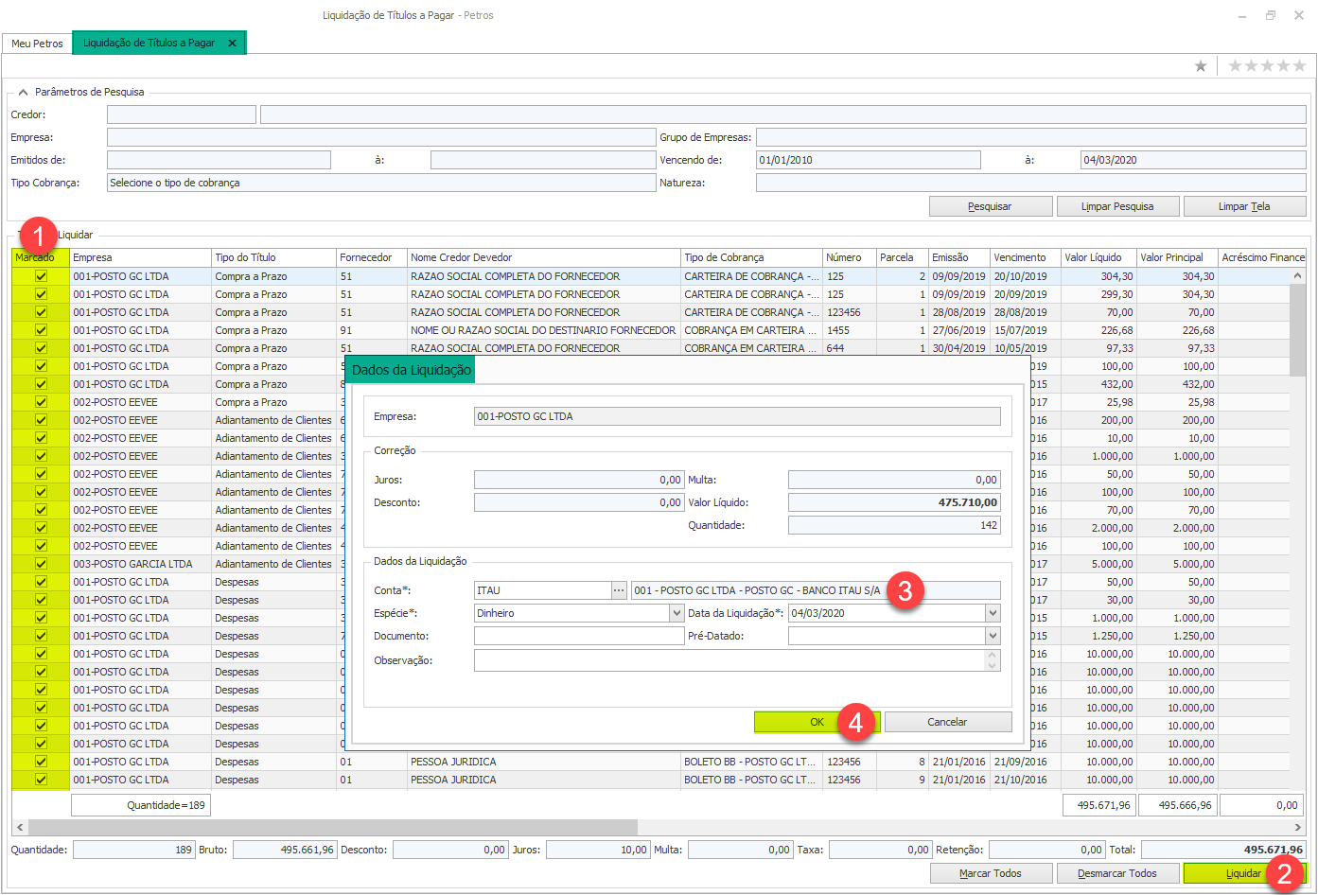Image resolution: width=1318 pixels, height=895 pixels.
Task: Open account lookup with ellipsis button beside ITAU
Action: click(619, 590)
